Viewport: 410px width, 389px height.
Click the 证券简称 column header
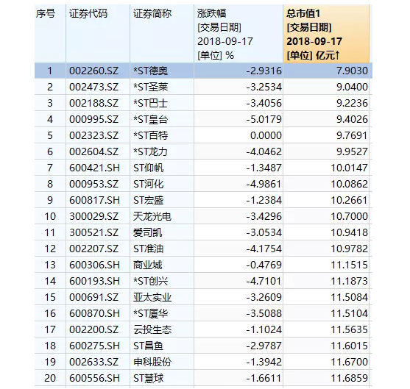(x=162, y=34)
